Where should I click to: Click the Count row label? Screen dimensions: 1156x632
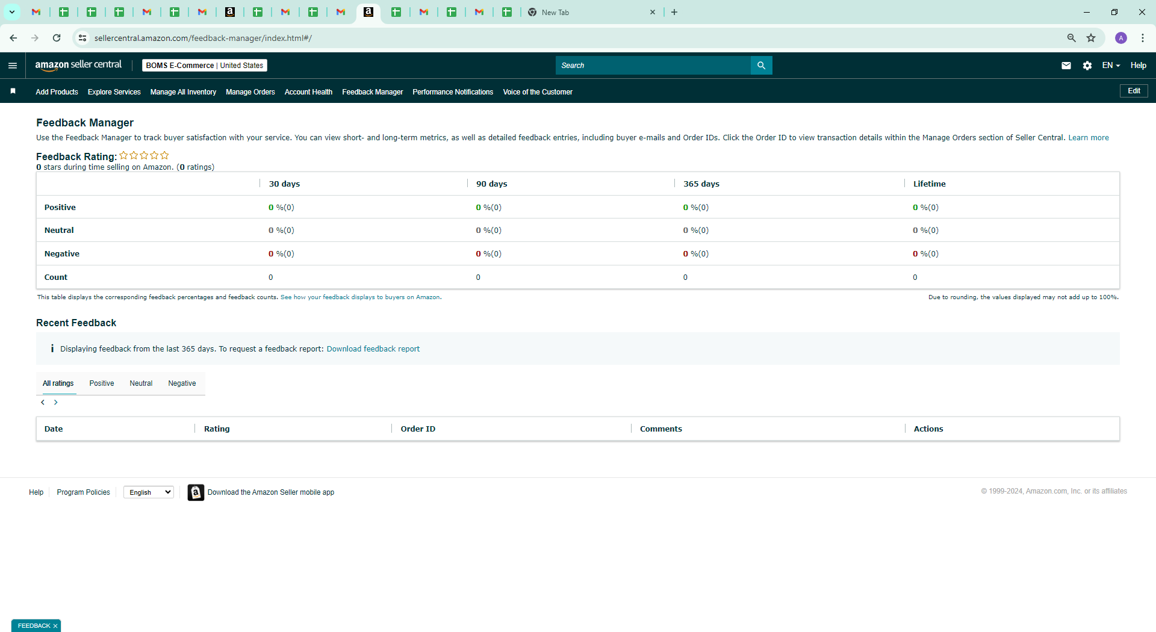click(x=56, y=277)
